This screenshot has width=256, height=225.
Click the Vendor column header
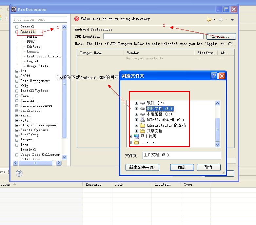tap(159, 53)
